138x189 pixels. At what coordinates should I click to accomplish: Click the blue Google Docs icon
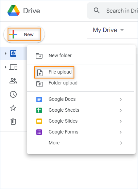click(39, 99)
